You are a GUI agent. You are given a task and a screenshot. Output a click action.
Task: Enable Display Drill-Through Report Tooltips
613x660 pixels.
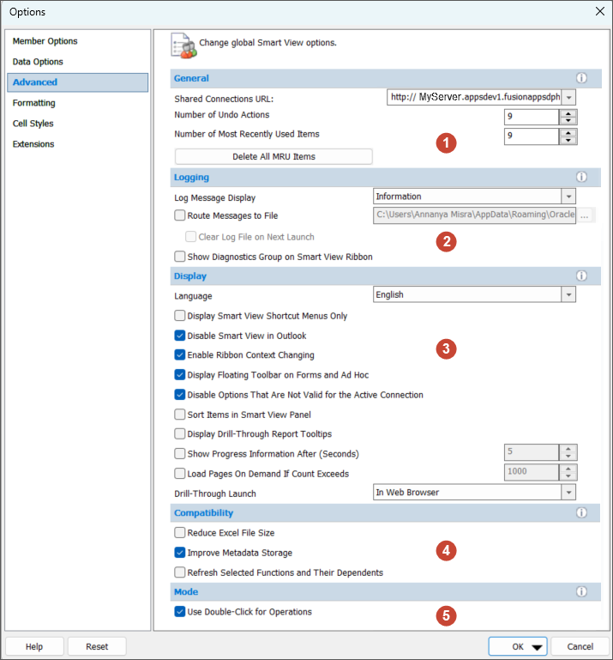(x=180, y=434)
